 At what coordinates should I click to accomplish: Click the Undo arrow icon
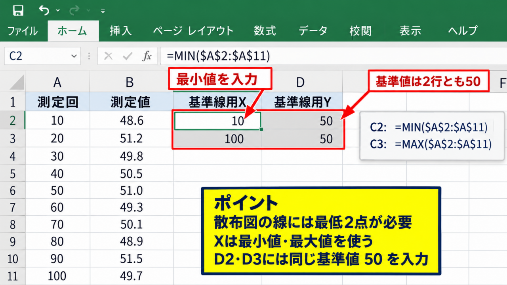tap(44, 10)
